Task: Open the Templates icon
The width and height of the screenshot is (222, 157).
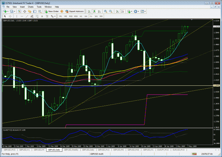Action: pyautogui.click(x=142, y=11)
